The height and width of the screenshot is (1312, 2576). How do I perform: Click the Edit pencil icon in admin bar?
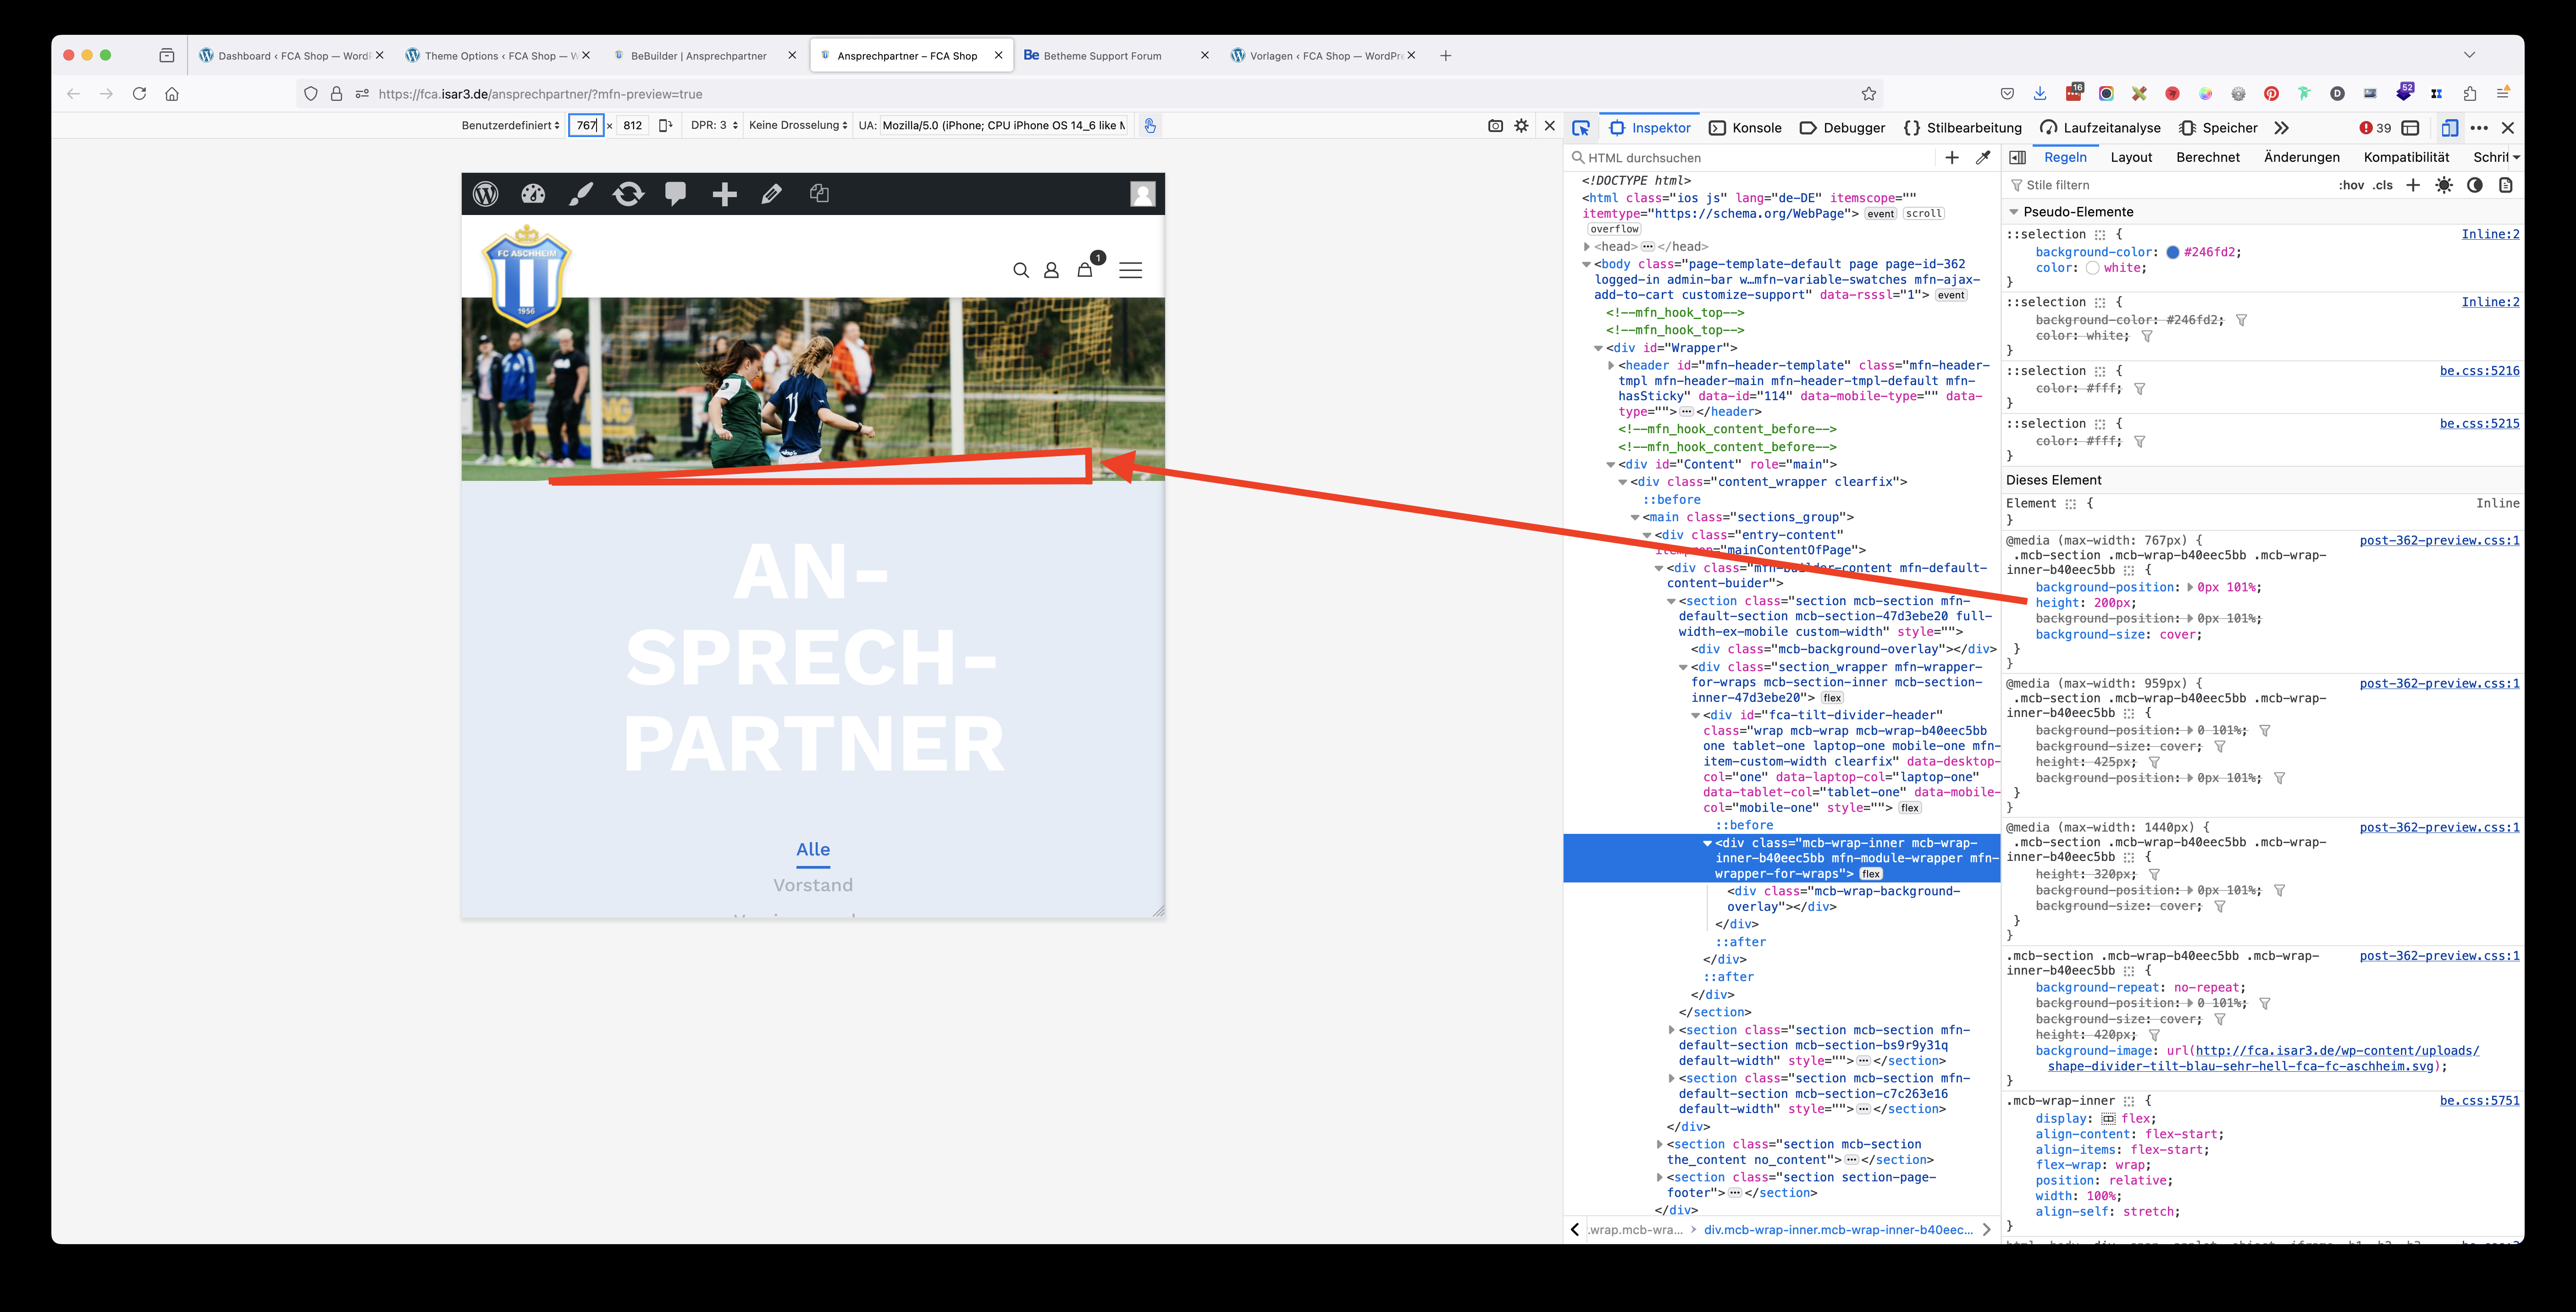(771, 194)
